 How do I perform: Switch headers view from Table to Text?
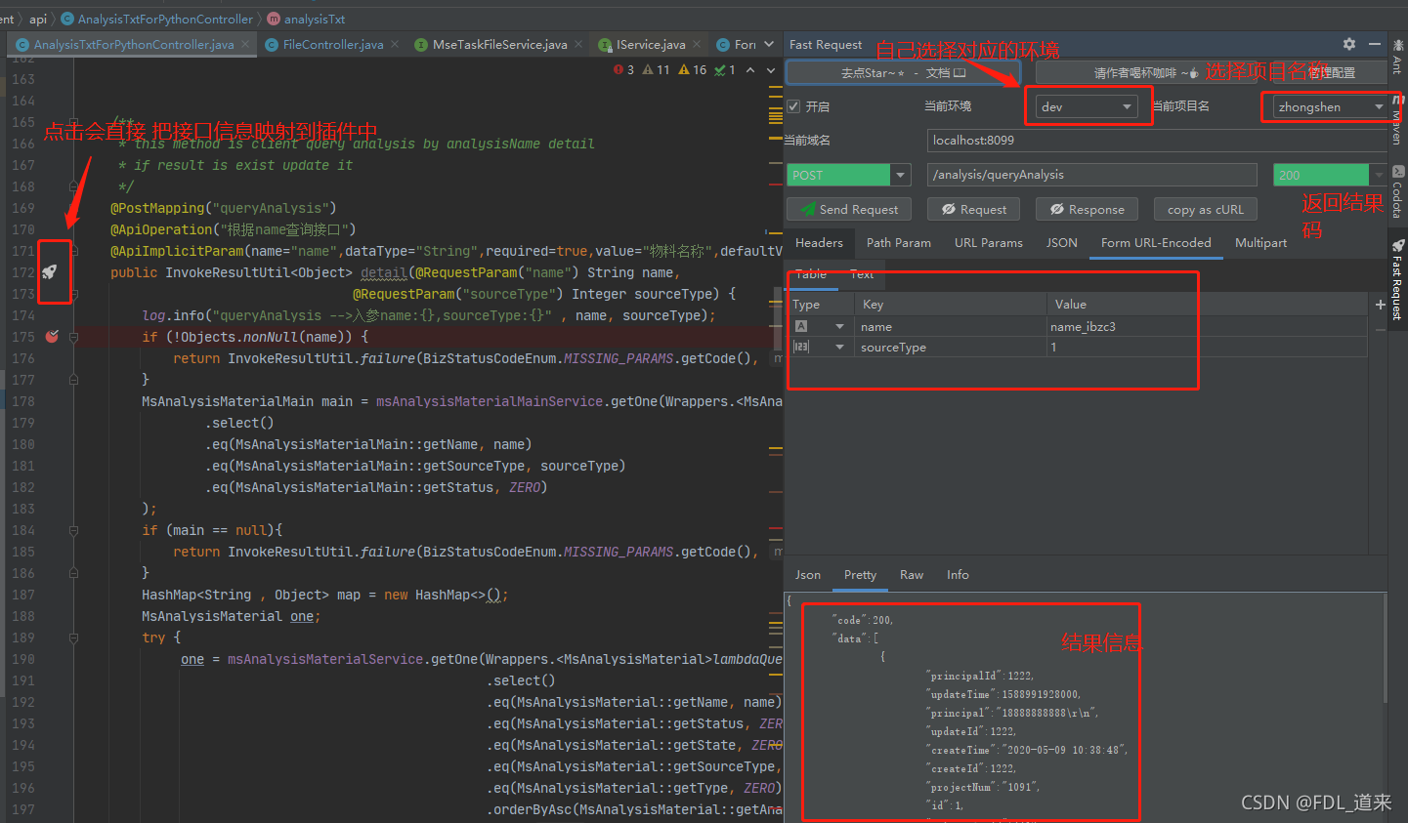pyautogui.click(x=861, y=274)
